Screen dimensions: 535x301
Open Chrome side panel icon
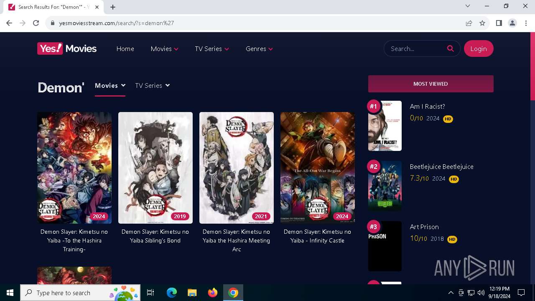pyautogui.click(x=499, y=23)
